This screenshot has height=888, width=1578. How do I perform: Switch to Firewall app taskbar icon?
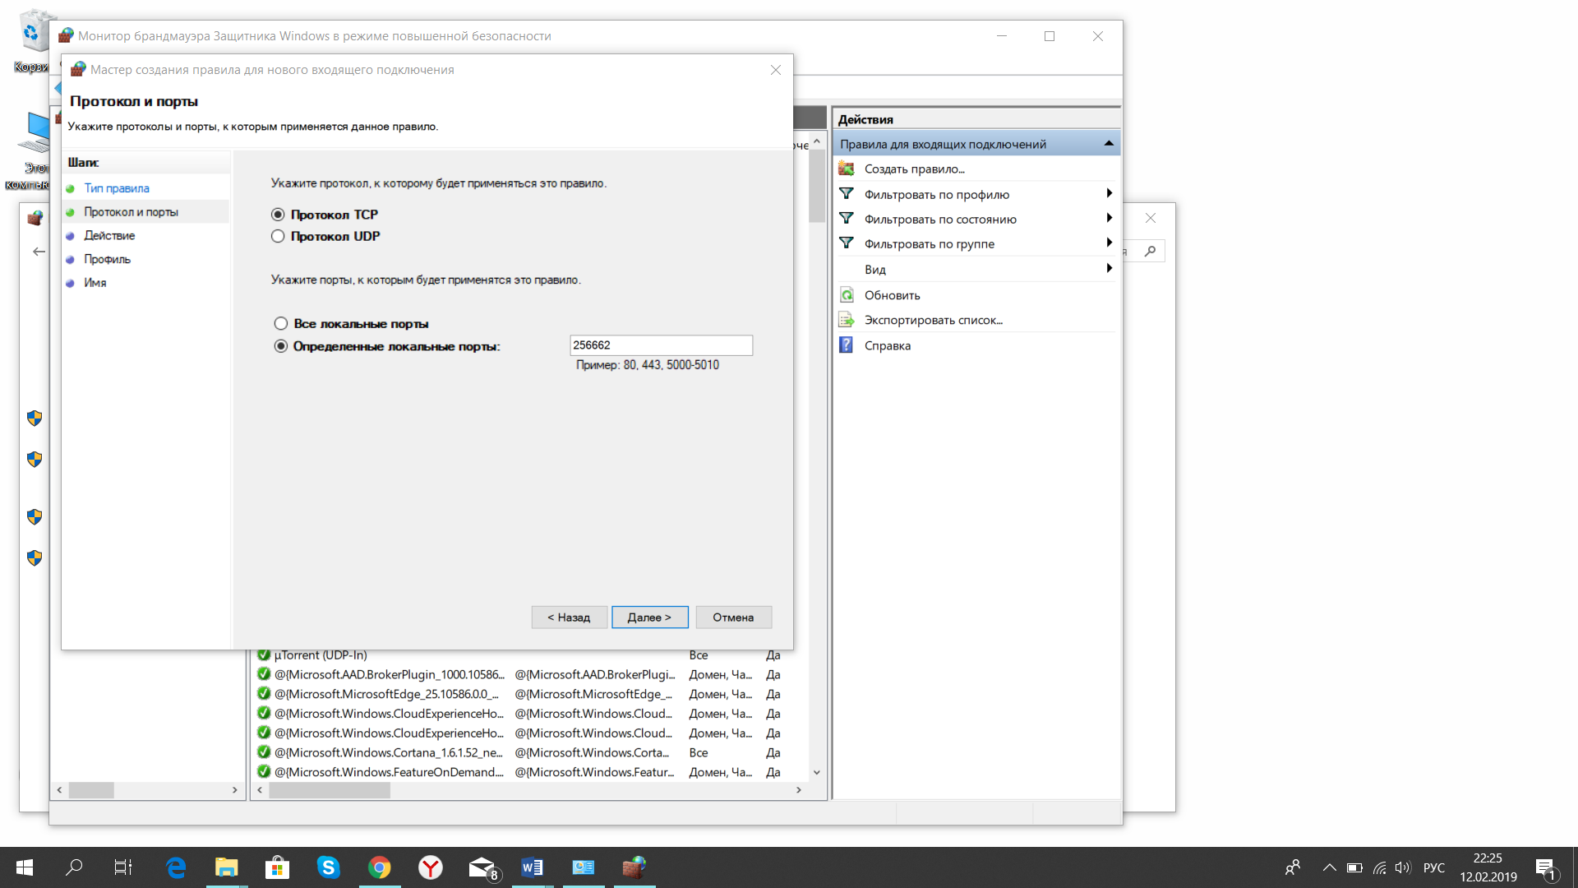coord(634,867)
